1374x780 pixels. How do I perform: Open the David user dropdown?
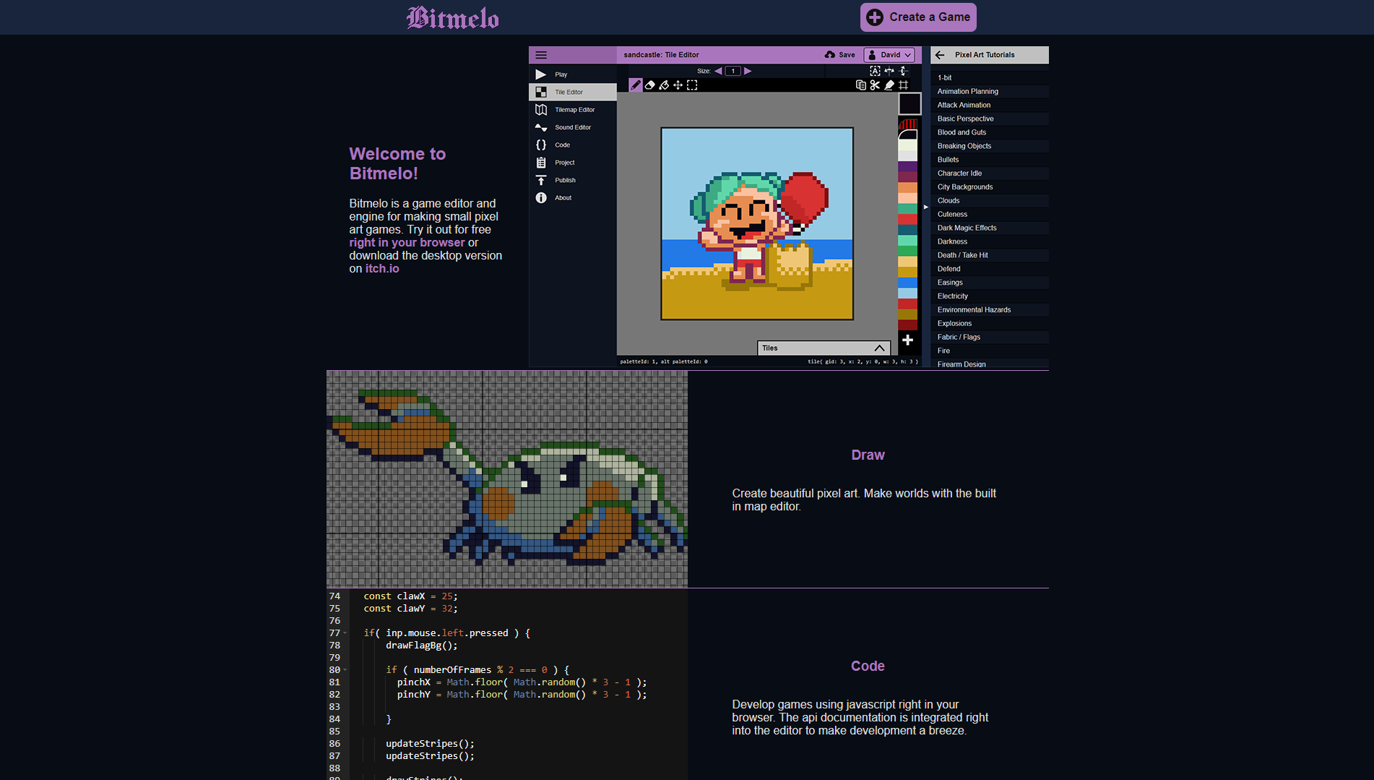[x=890, y=55]
